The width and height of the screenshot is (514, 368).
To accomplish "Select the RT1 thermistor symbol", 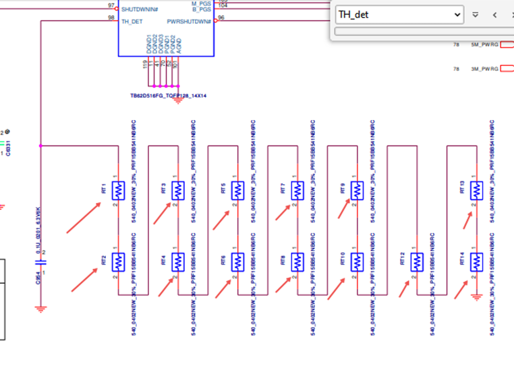I will coord(119,191).
